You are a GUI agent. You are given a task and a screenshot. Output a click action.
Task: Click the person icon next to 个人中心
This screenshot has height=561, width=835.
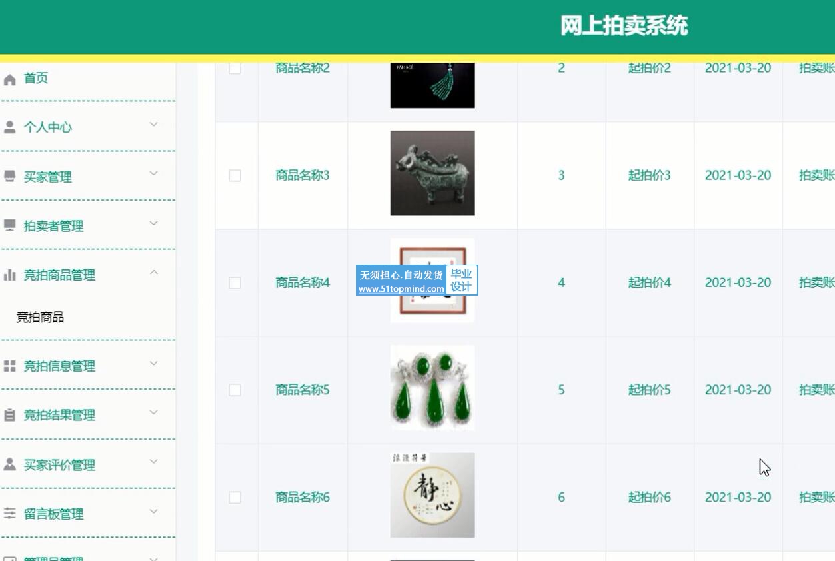(x=10, y=127)
